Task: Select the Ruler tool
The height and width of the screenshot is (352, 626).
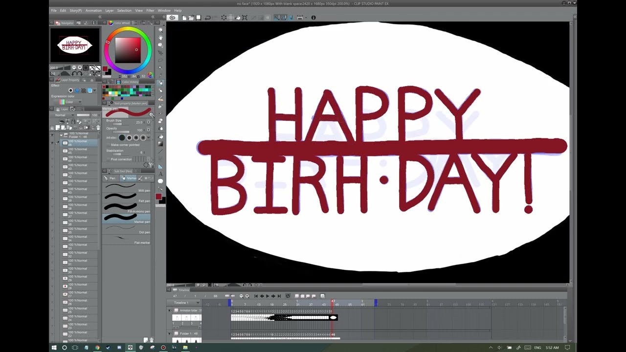Action: [160, 167]
